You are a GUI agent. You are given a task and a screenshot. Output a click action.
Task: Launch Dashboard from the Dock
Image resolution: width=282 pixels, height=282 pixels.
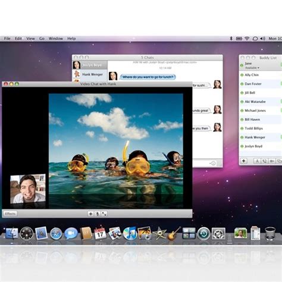pyautogui.click(x=27, y=233)
